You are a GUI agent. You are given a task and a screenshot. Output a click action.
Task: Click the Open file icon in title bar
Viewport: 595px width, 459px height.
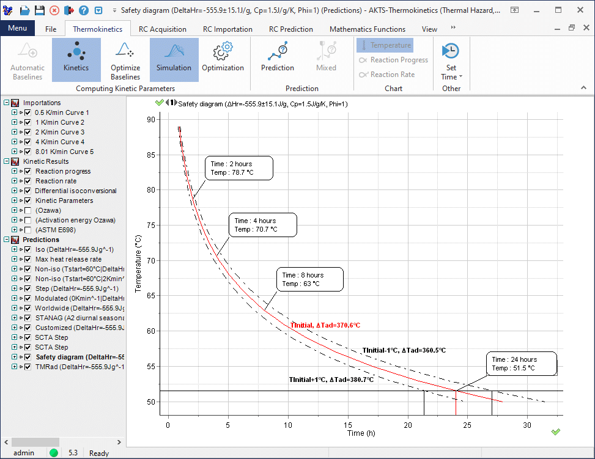[24, 10]
